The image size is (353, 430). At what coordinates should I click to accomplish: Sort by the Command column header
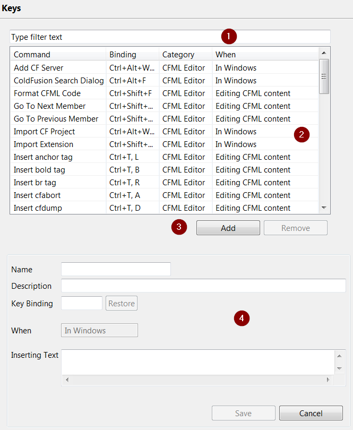pyautogui.click(x=58, y=54)
